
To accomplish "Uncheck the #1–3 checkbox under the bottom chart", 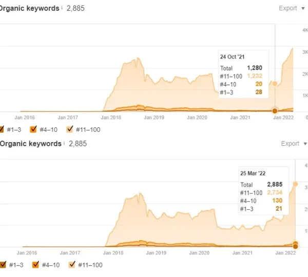I will (2, 265).
